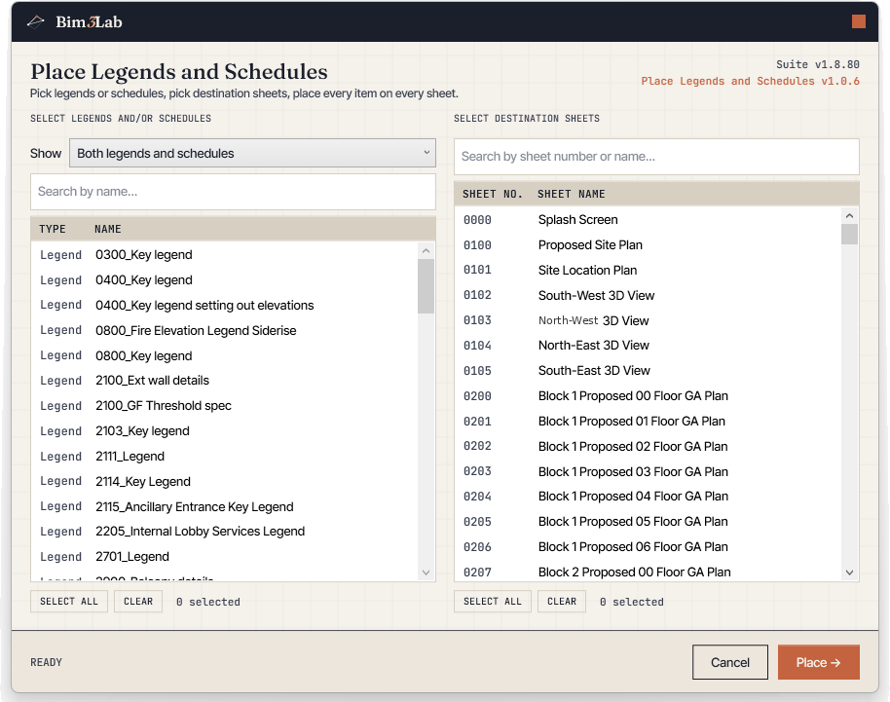Select sheet 0102 South-West 3D View
890x702 pixels.
coord(649,295)
